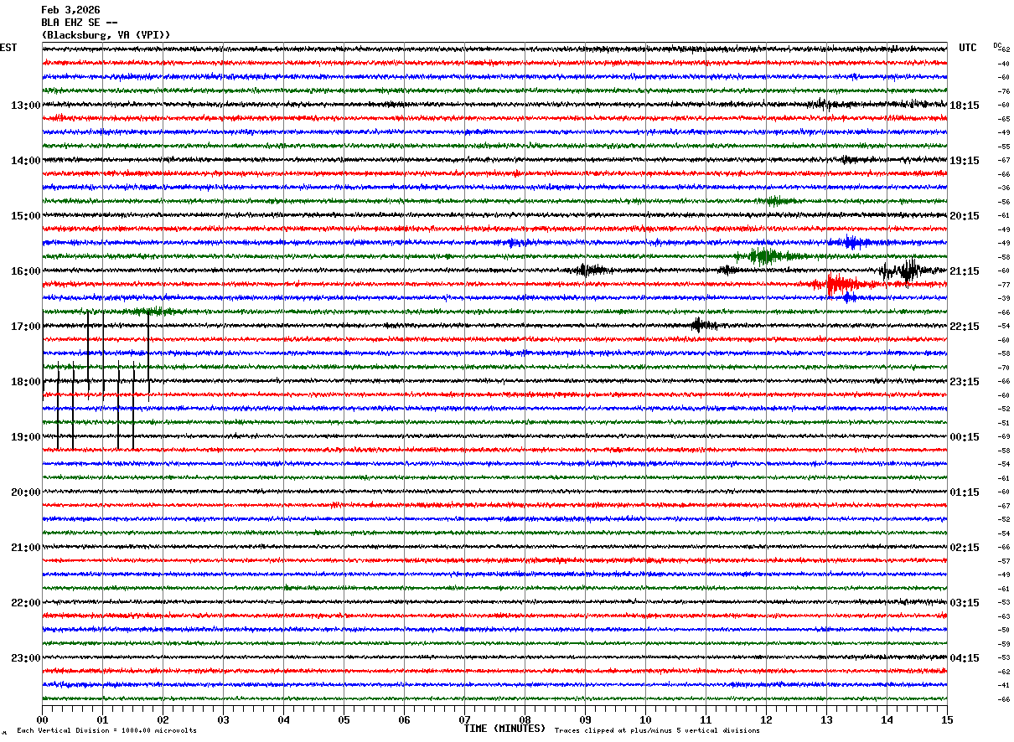Click the DC value -77

[x=1004, y=285]
